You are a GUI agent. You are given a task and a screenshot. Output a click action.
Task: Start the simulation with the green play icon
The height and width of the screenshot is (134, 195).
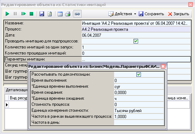(x=7, y=14)
